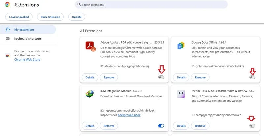This screenshot has width=264, height=136.
Task: Enable the Adobe Acrobat extension toggle
Action: point(161,77)
